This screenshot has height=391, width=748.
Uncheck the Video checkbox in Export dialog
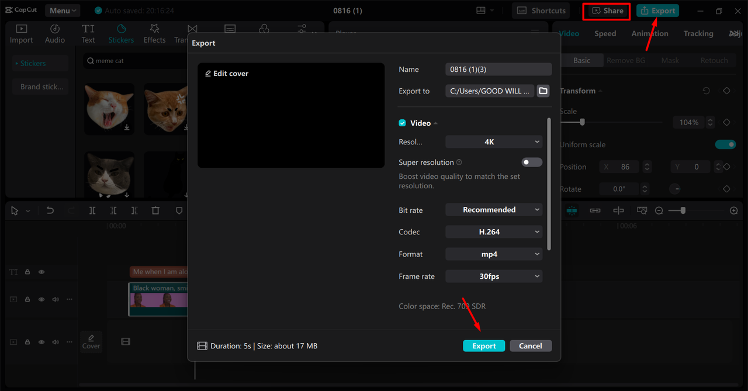click(x=402, y=123)
